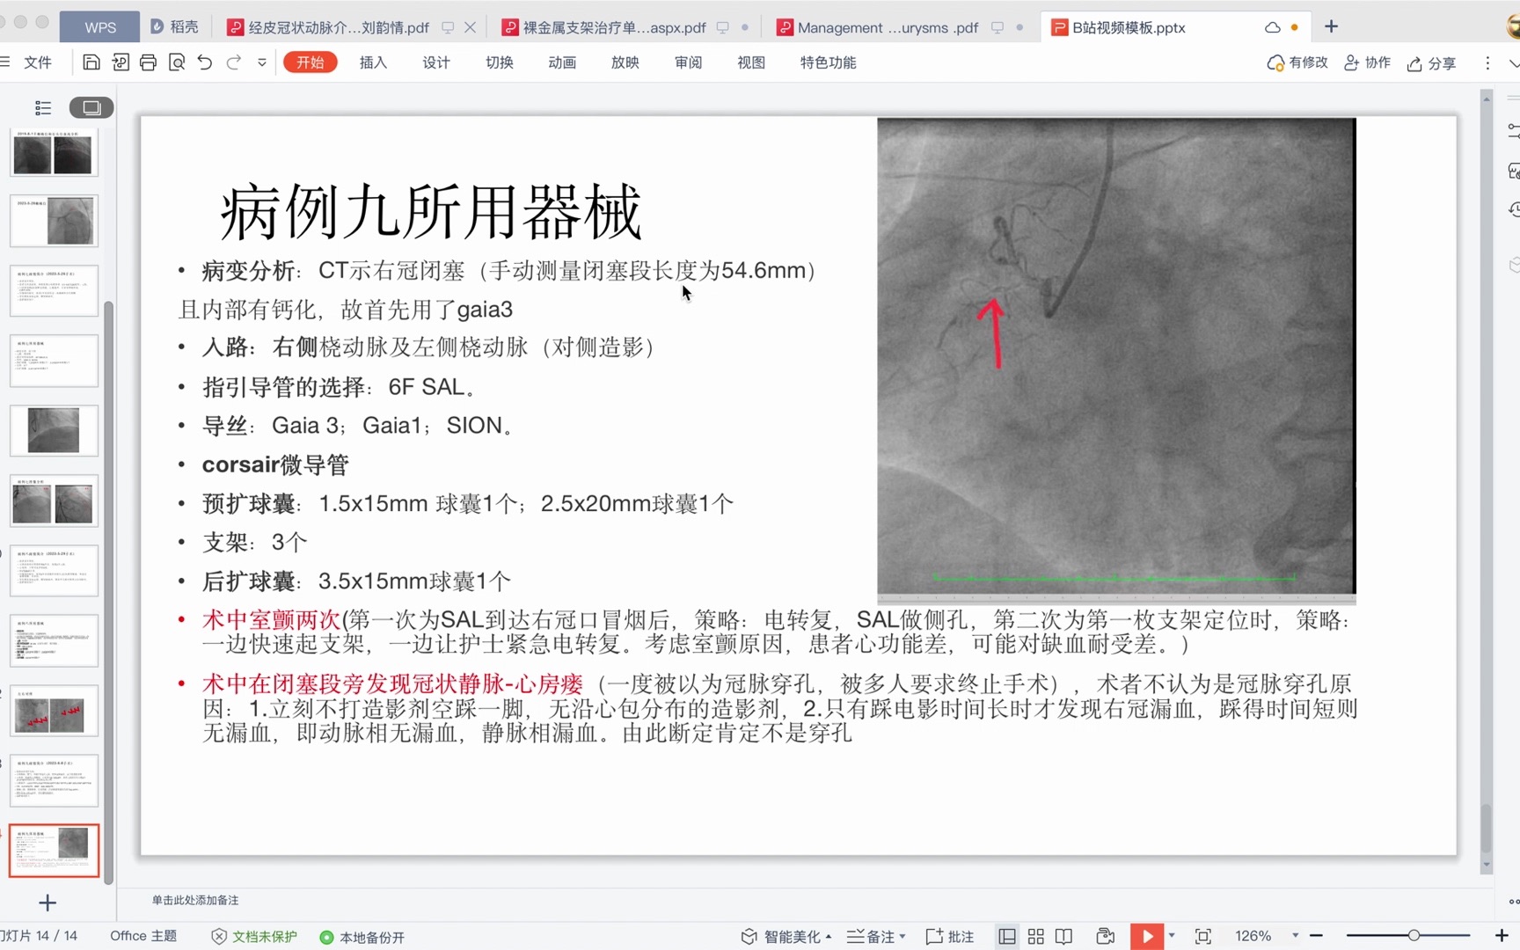The image size is (1520, 950).
Task: Switch to slide sorter grid view
Action: 1036,937
